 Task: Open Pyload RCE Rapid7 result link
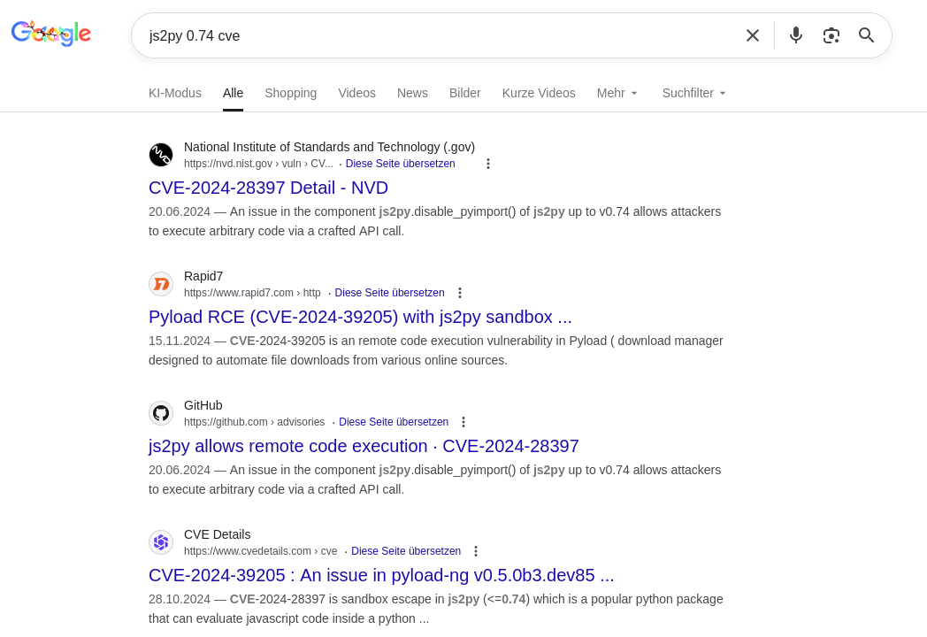360,317
